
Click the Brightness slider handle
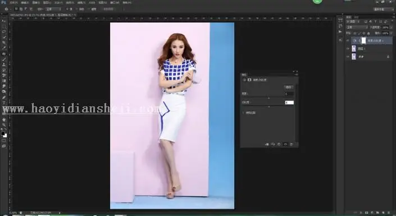pos(268,98)
